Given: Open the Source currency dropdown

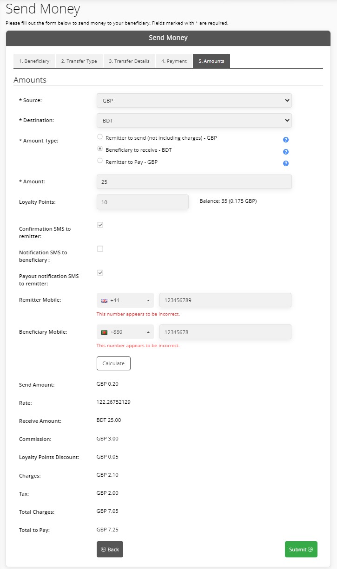Looking at the screenshot, I should 194,100.
